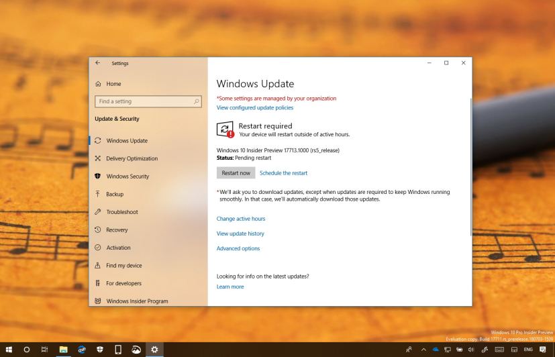Click the Schedule the restart link
555x357 pixels.
pos(283,173)
